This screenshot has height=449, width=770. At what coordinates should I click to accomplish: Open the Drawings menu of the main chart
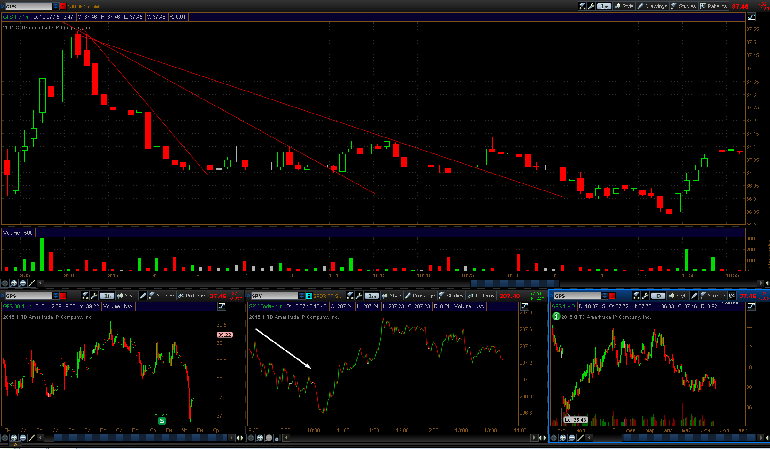click(652, 6)
